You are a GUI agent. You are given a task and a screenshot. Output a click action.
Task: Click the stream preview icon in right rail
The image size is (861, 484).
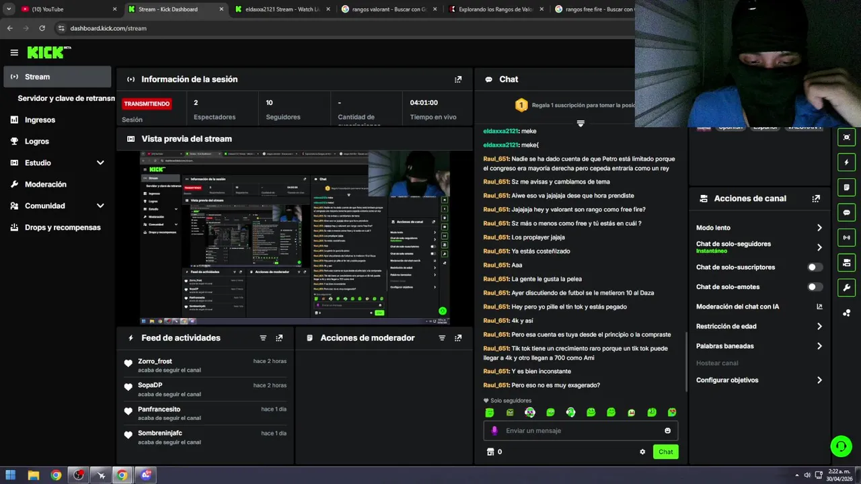(846, 137)
